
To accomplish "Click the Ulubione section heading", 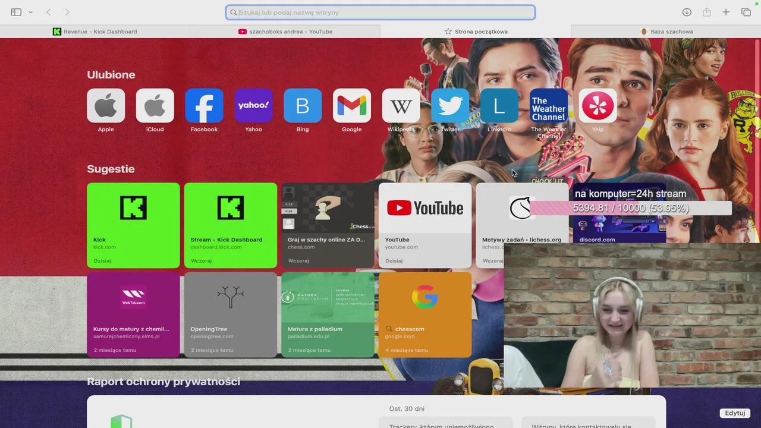I will coord(111,75).
